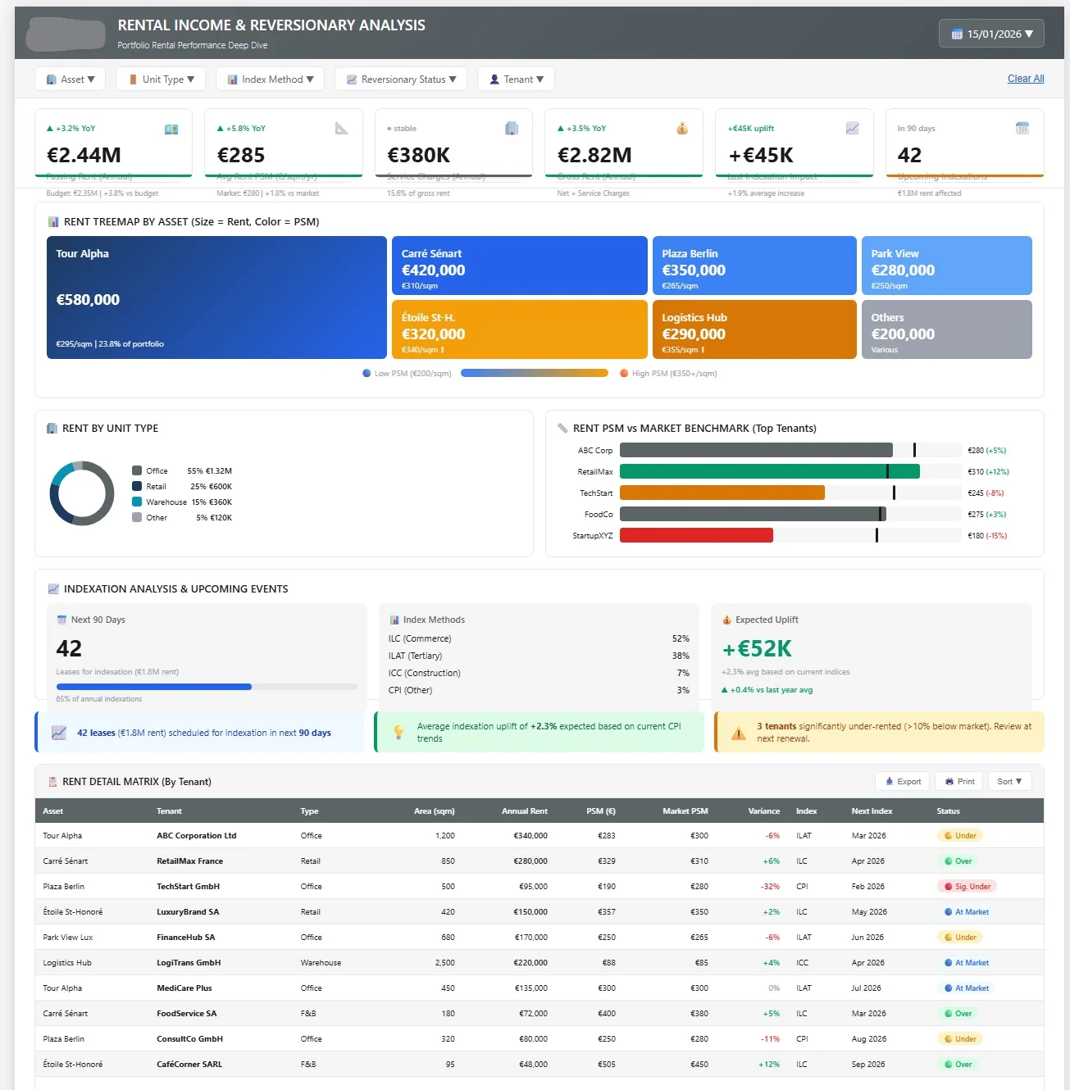
Task: Click the building icon on Service Charges card
Action: (512, 129)
